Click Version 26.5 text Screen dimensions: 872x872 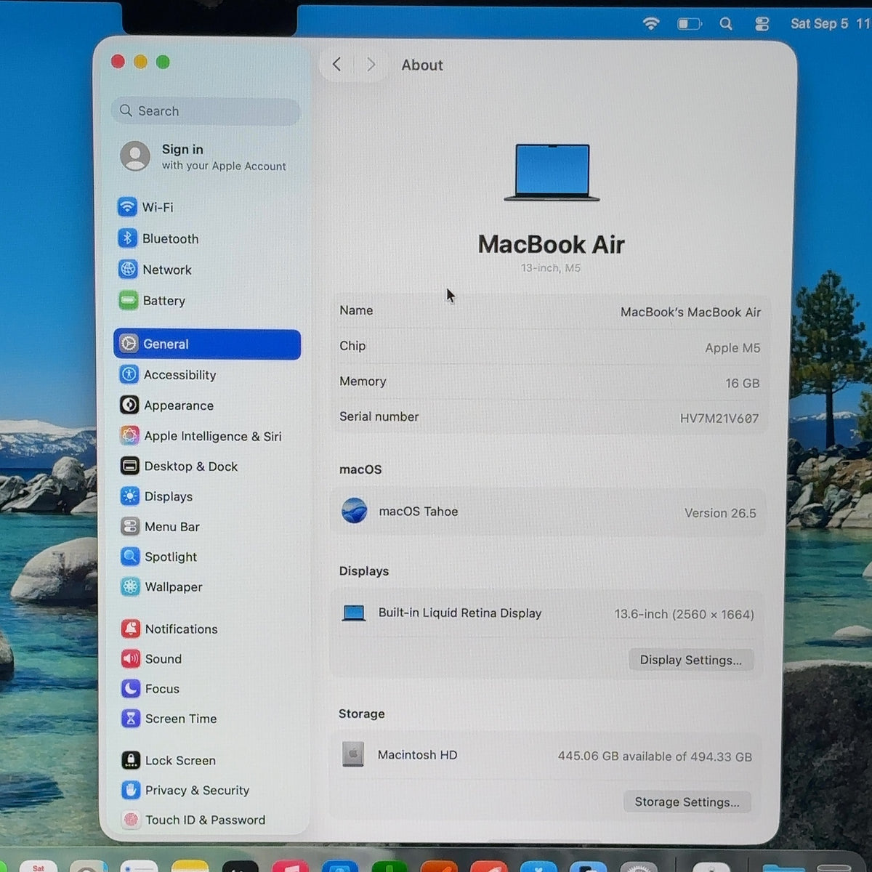click(x=720, y=513)
